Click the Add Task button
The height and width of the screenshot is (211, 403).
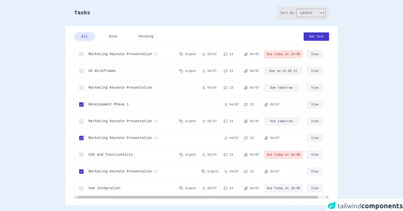click(316, 36)
